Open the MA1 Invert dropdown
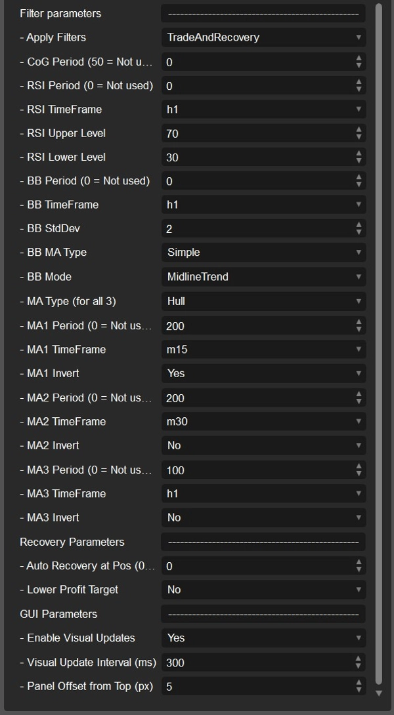The height and width of the screenshot is (715, 394). (263, 373)
